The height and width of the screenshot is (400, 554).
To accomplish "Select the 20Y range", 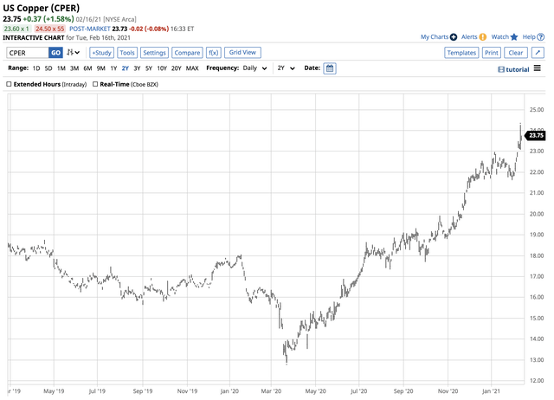I will [x=177, y=68].
